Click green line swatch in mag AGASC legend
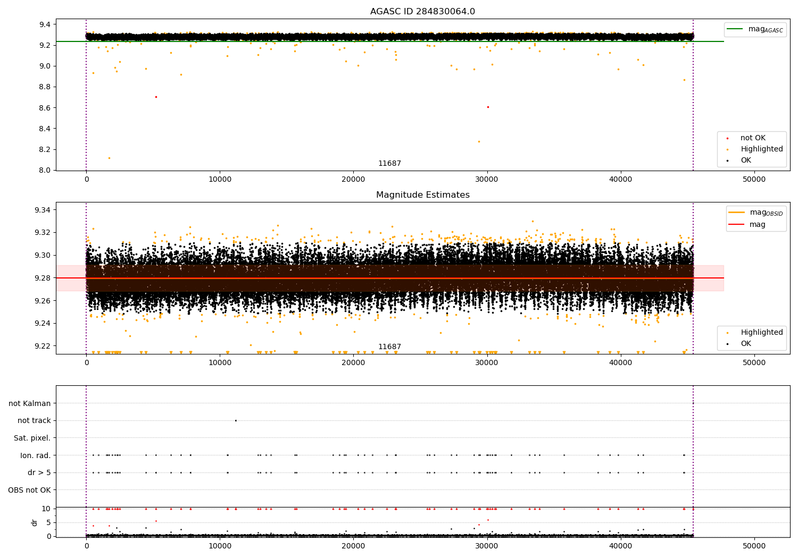This screenshot has height=558, width=798. tap(735, 29)
